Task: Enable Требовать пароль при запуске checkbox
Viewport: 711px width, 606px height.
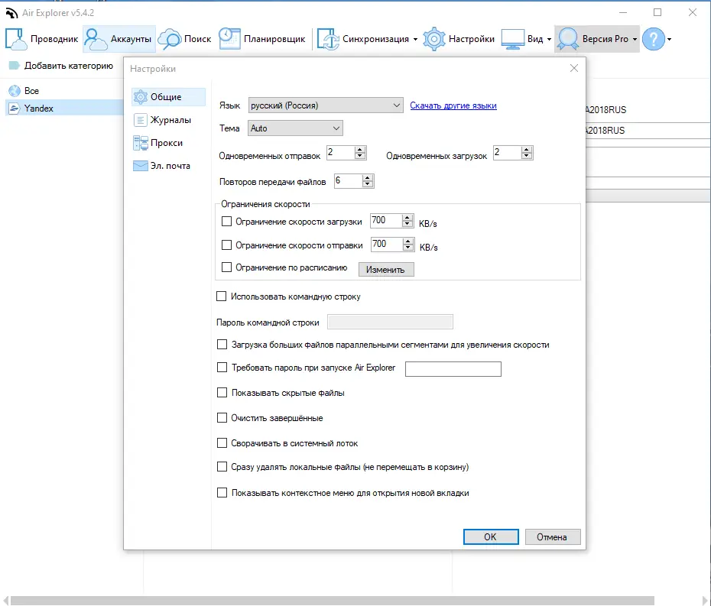Action: (222, 368)
